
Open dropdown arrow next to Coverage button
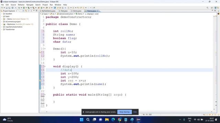(x=31, y=8)
